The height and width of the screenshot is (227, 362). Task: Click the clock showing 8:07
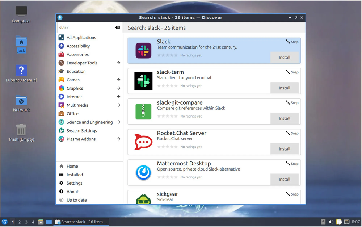[x=356, y=222]
